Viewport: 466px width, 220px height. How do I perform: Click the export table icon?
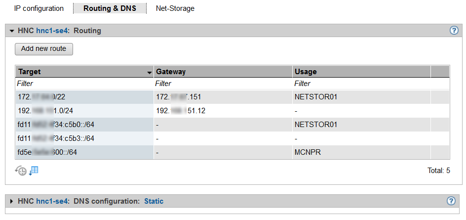(34, 171)
